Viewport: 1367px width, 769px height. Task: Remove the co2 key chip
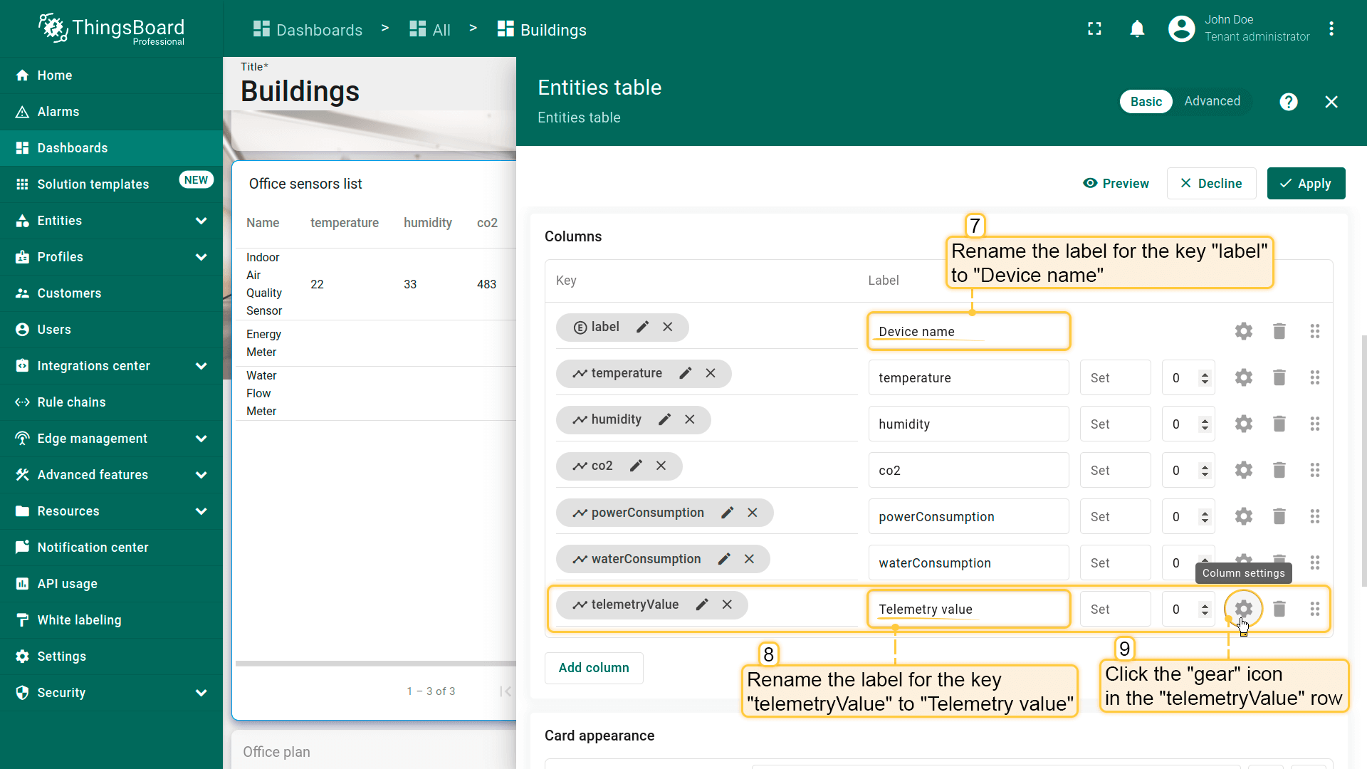pyautogui.click(x=661, y=466)
